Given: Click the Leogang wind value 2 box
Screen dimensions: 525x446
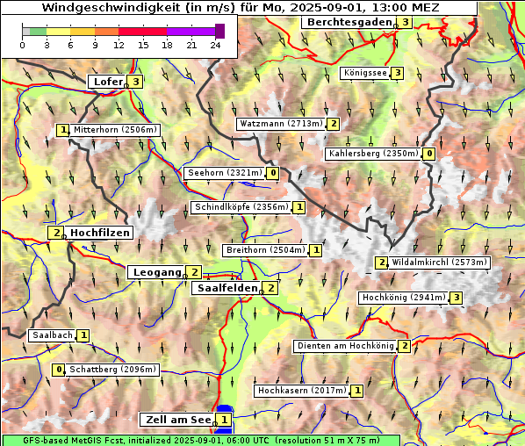Looking at the screenshot, I should [x=195, y=272].
